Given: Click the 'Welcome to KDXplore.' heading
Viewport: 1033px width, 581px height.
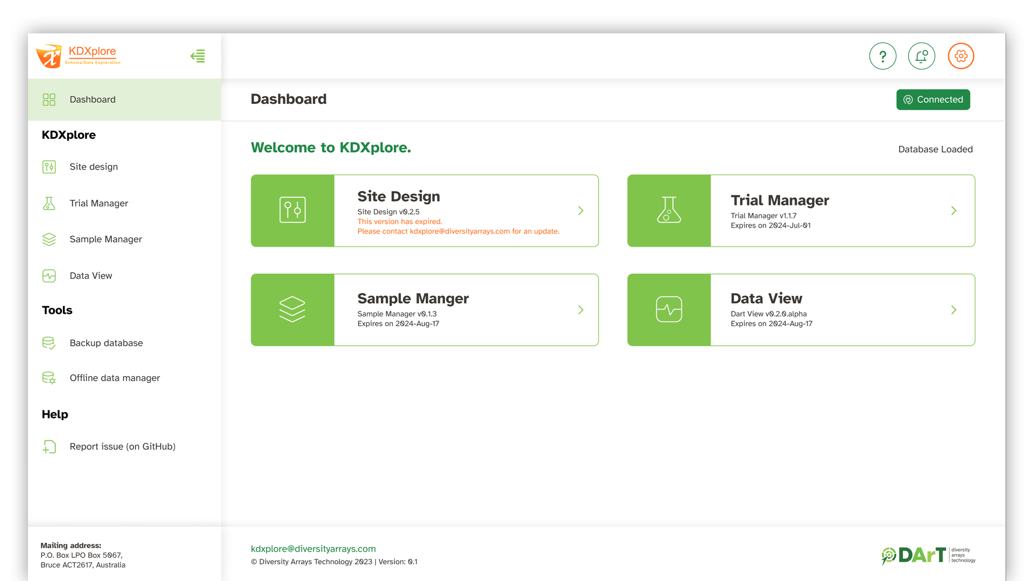Looking at the screenshot, I should (x=331, y=147).
